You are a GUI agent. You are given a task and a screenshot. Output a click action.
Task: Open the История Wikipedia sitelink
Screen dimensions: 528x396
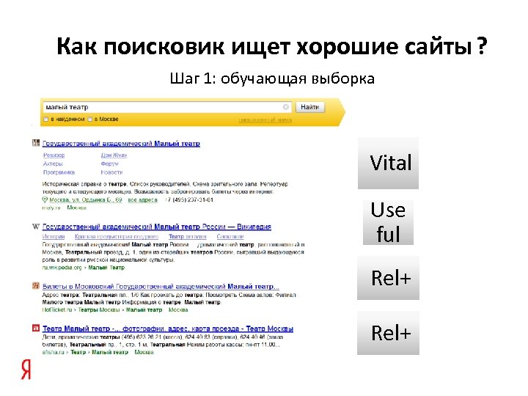point(54,236)
